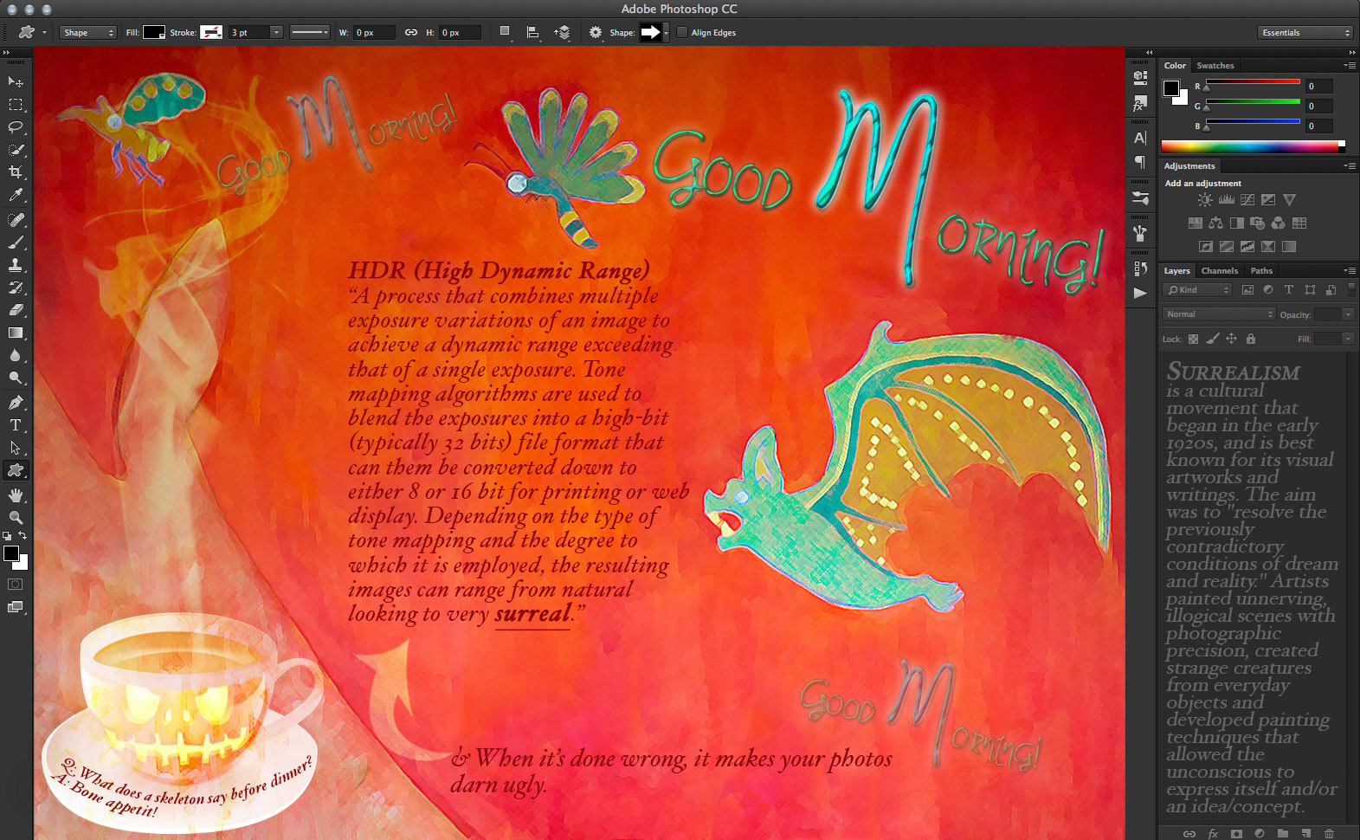Open the Adjustments panel flyout menu

(x=1350, y=166)
